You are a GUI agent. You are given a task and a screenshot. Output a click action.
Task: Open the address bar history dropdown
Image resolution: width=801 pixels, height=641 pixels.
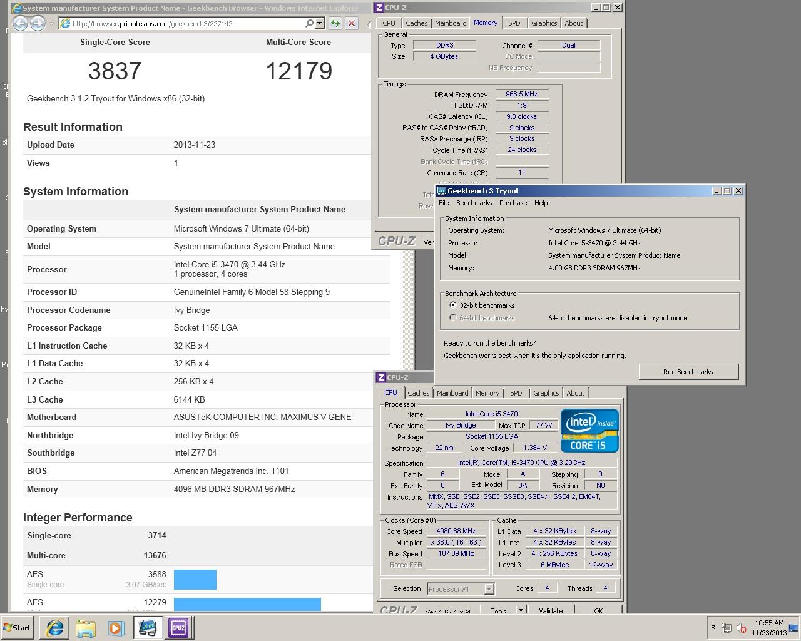pyautogui.click(x=319, y=23)
